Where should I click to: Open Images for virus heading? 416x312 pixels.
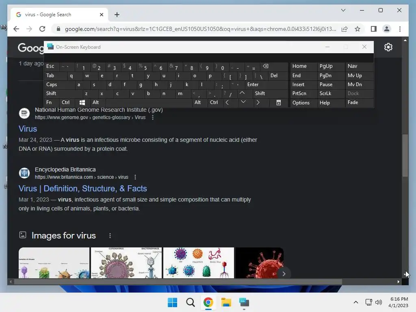click(x=64, y=236)
